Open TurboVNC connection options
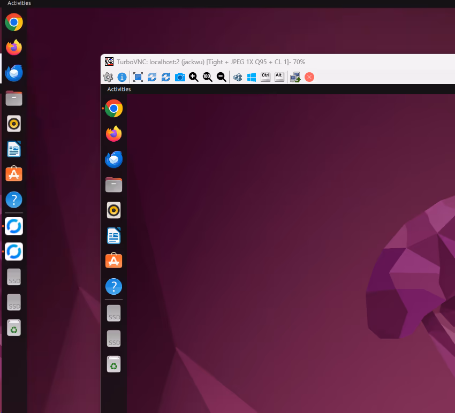Image resolution: width=455 pixels, height=413 pixels. 108,77
